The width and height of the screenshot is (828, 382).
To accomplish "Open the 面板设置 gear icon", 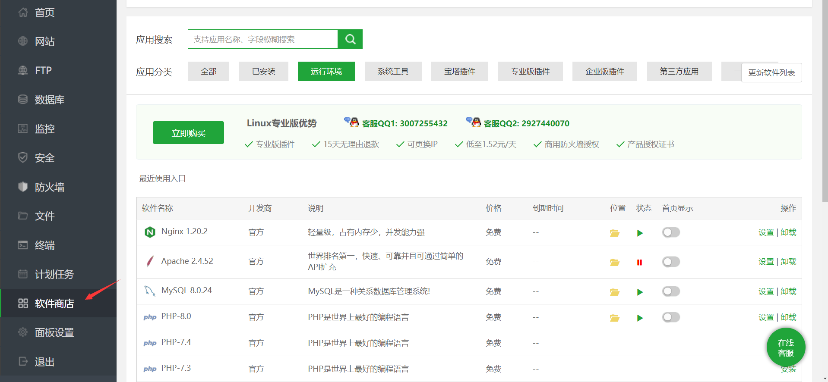I will 23,332.
